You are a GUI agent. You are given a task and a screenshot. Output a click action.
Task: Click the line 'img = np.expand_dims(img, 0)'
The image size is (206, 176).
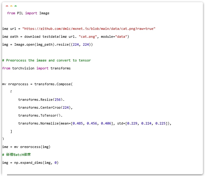(x=30, y=163)
